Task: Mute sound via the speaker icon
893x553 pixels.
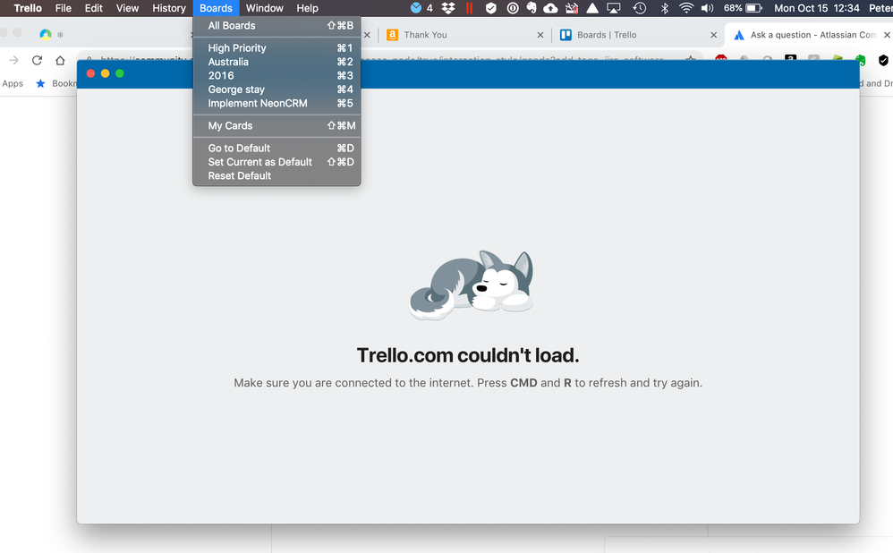Action: 708,8
